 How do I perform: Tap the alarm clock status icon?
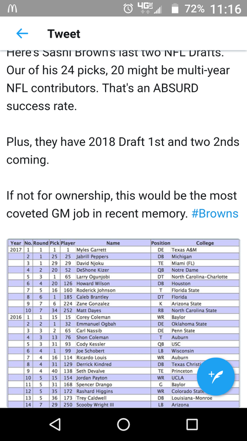(128, 9)
